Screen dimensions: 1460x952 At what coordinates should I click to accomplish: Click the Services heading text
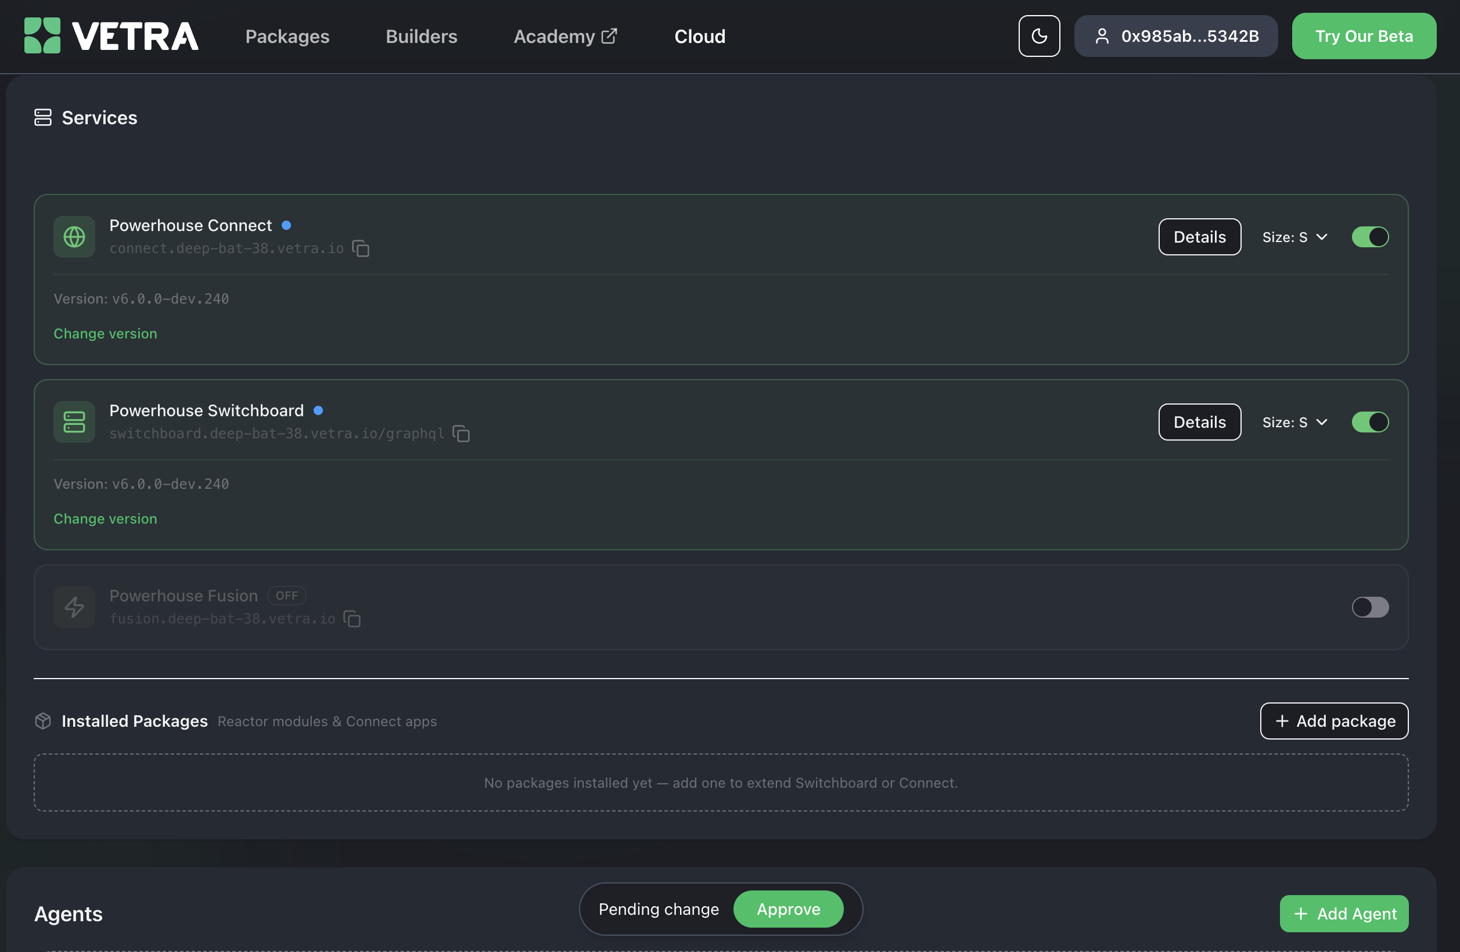point(99,117)
